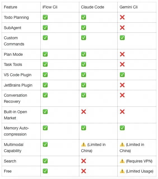Click iFlow Cli's green checkmark in Free row
Image resolution: width=158 pixels, height=179 pixels.
click(x=45, y=171)
